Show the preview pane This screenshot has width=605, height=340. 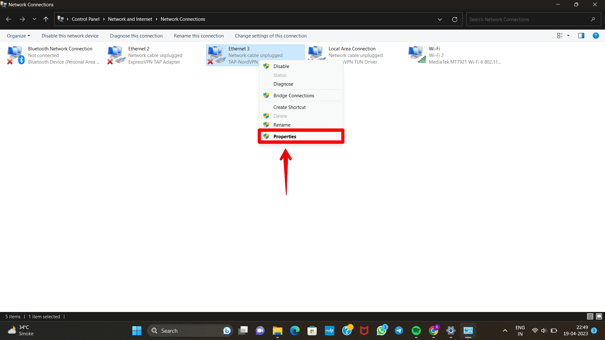pos(581,36)
